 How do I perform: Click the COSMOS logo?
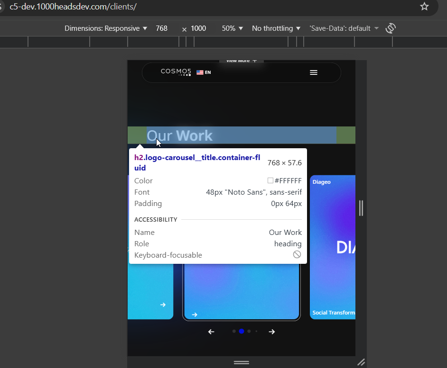[x=176, y=72]
